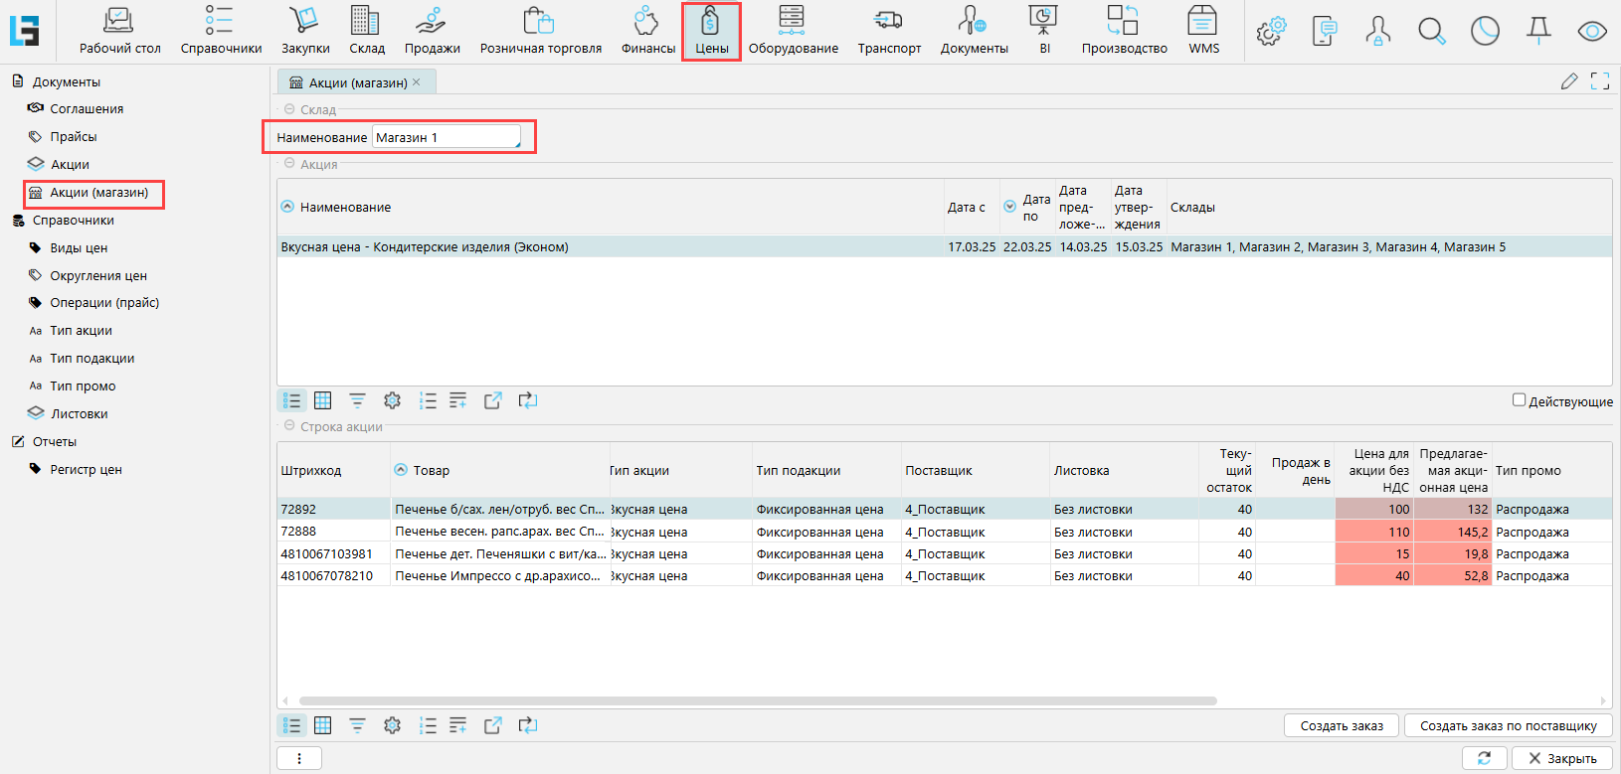The image size is (1621, 774).
Task: Open the WMS module in top toolbar
Action: pos(1203,30)
